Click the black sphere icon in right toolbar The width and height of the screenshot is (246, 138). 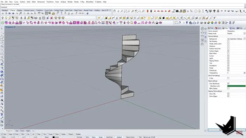tap(163, 18)
